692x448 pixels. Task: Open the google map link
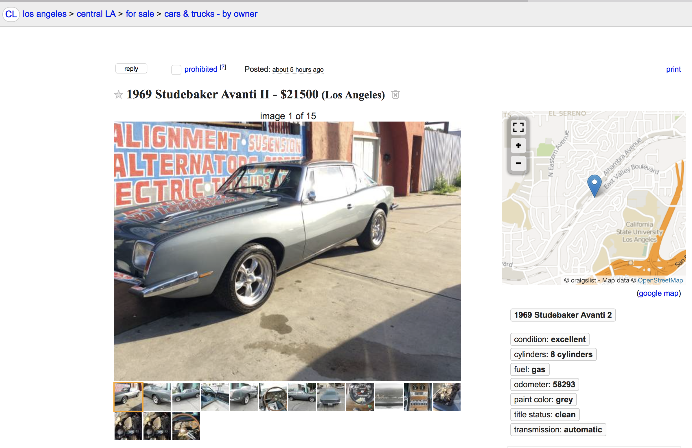[658, 293]
